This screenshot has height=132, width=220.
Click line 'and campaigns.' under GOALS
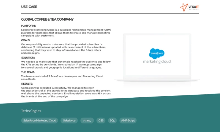tap(31, 53)
